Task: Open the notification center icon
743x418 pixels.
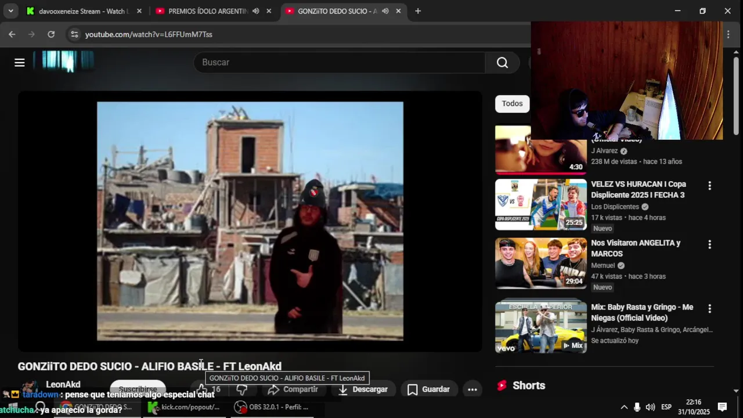Action: coord(723,407)
